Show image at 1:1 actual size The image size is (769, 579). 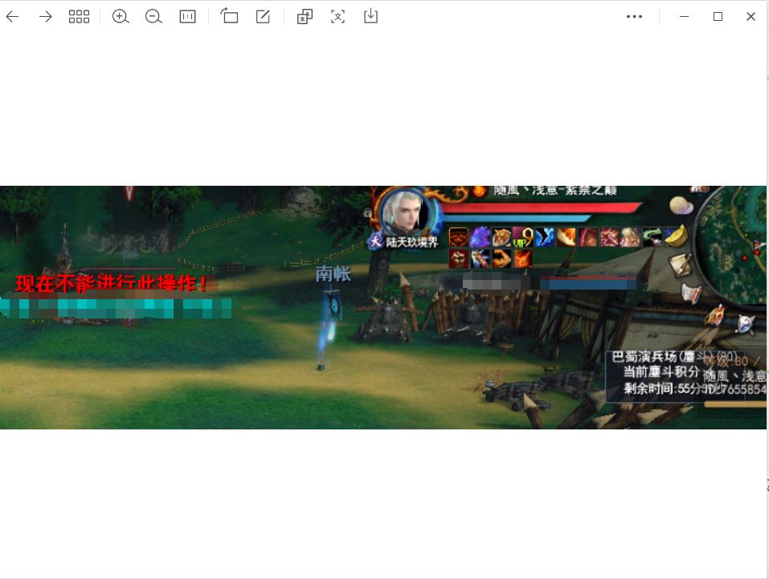click(187, 17)
